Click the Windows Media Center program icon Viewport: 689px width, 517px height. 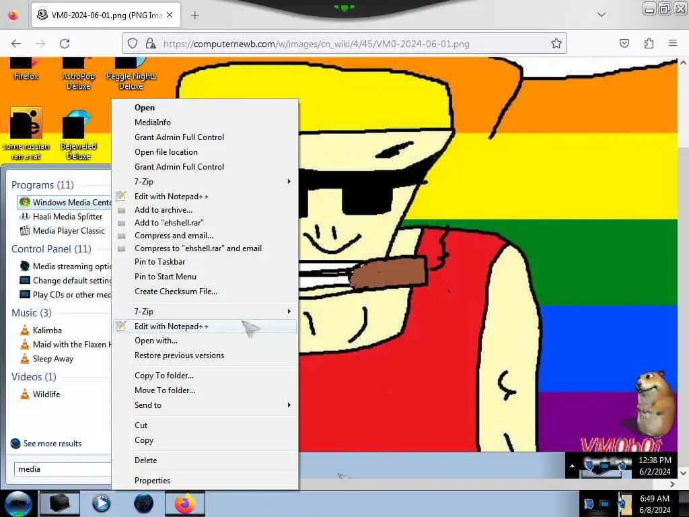tap(25, 202)
